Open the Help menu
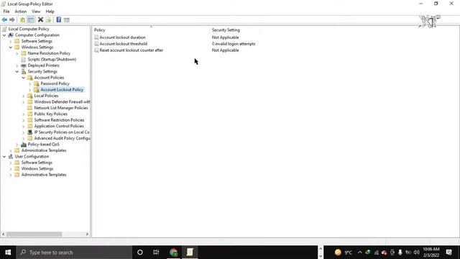460x259 pixels. pyautogui.click(x=50, y=12)
